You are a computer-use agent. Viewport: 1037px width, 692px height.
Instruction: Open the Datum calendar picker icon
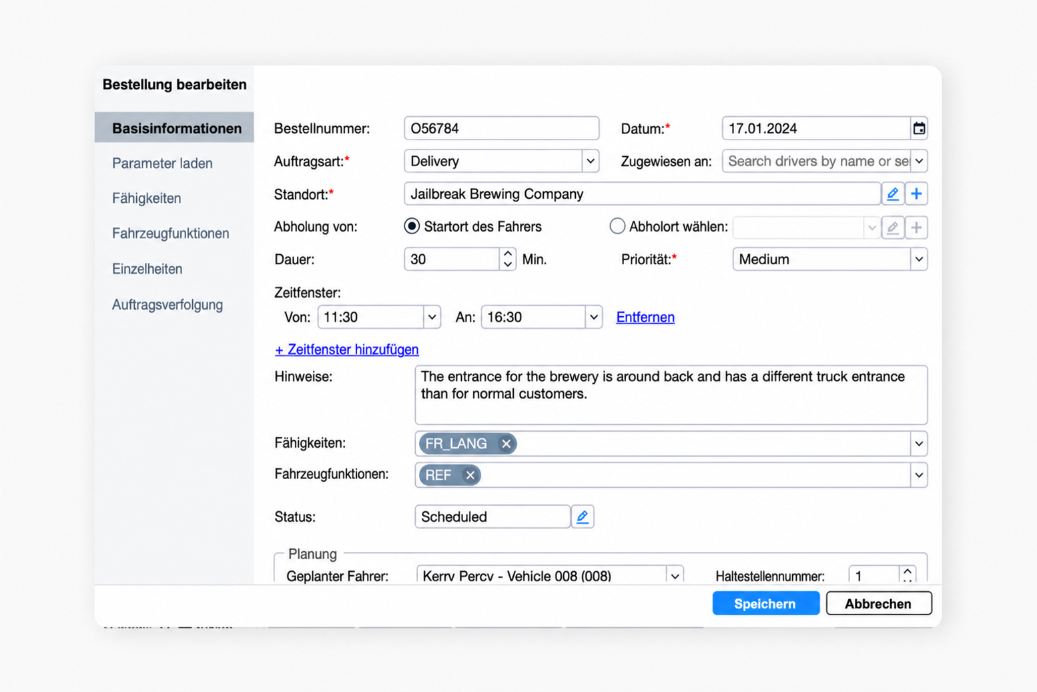[919, 128]
